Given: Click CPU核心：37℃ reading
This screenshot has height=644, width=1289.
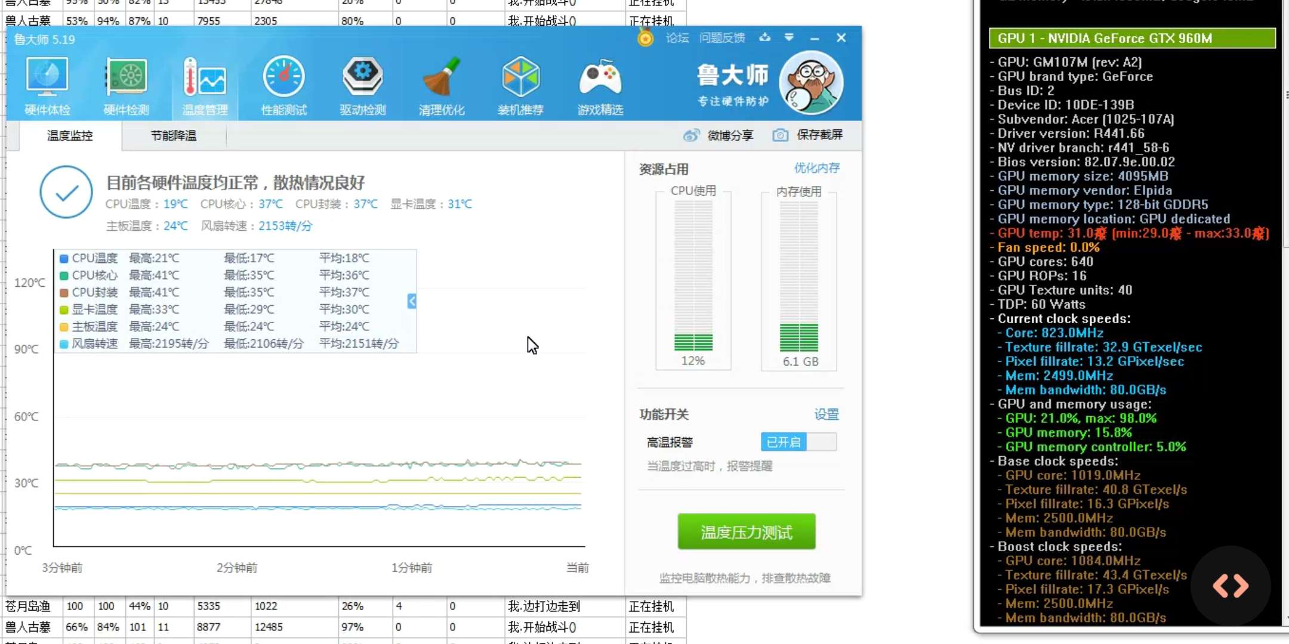Looking at the screenshot, I should click(242, 204).
